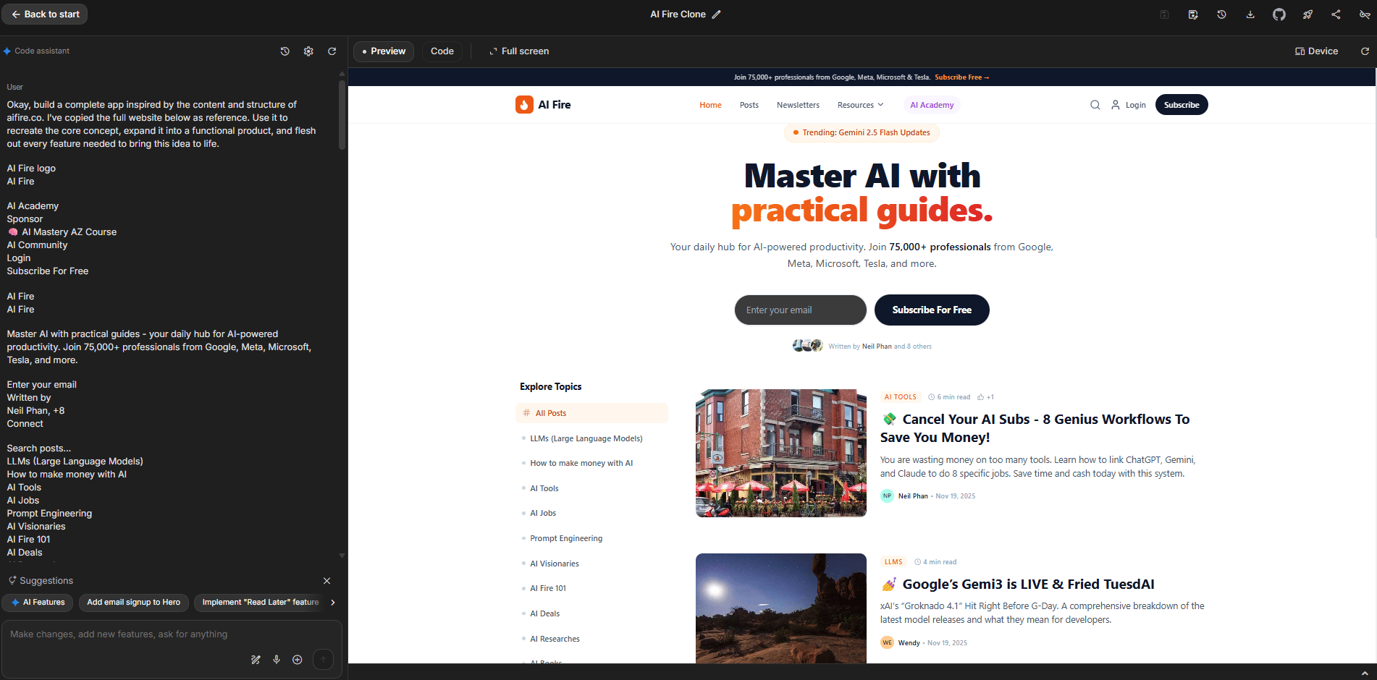Screen dimensions: 1377x680
Task: Click the share icon in the top bar
Action: point(1336,14)
